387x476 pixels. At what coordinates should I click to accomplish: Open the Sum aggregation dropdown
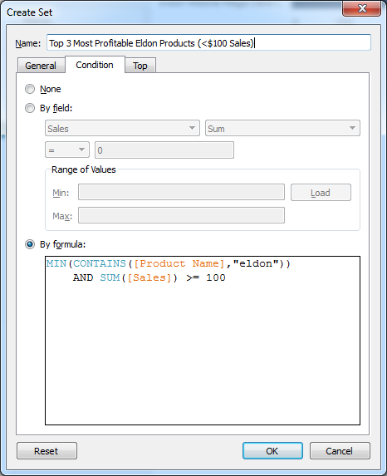pyautogui.click(x=282, y=128)
